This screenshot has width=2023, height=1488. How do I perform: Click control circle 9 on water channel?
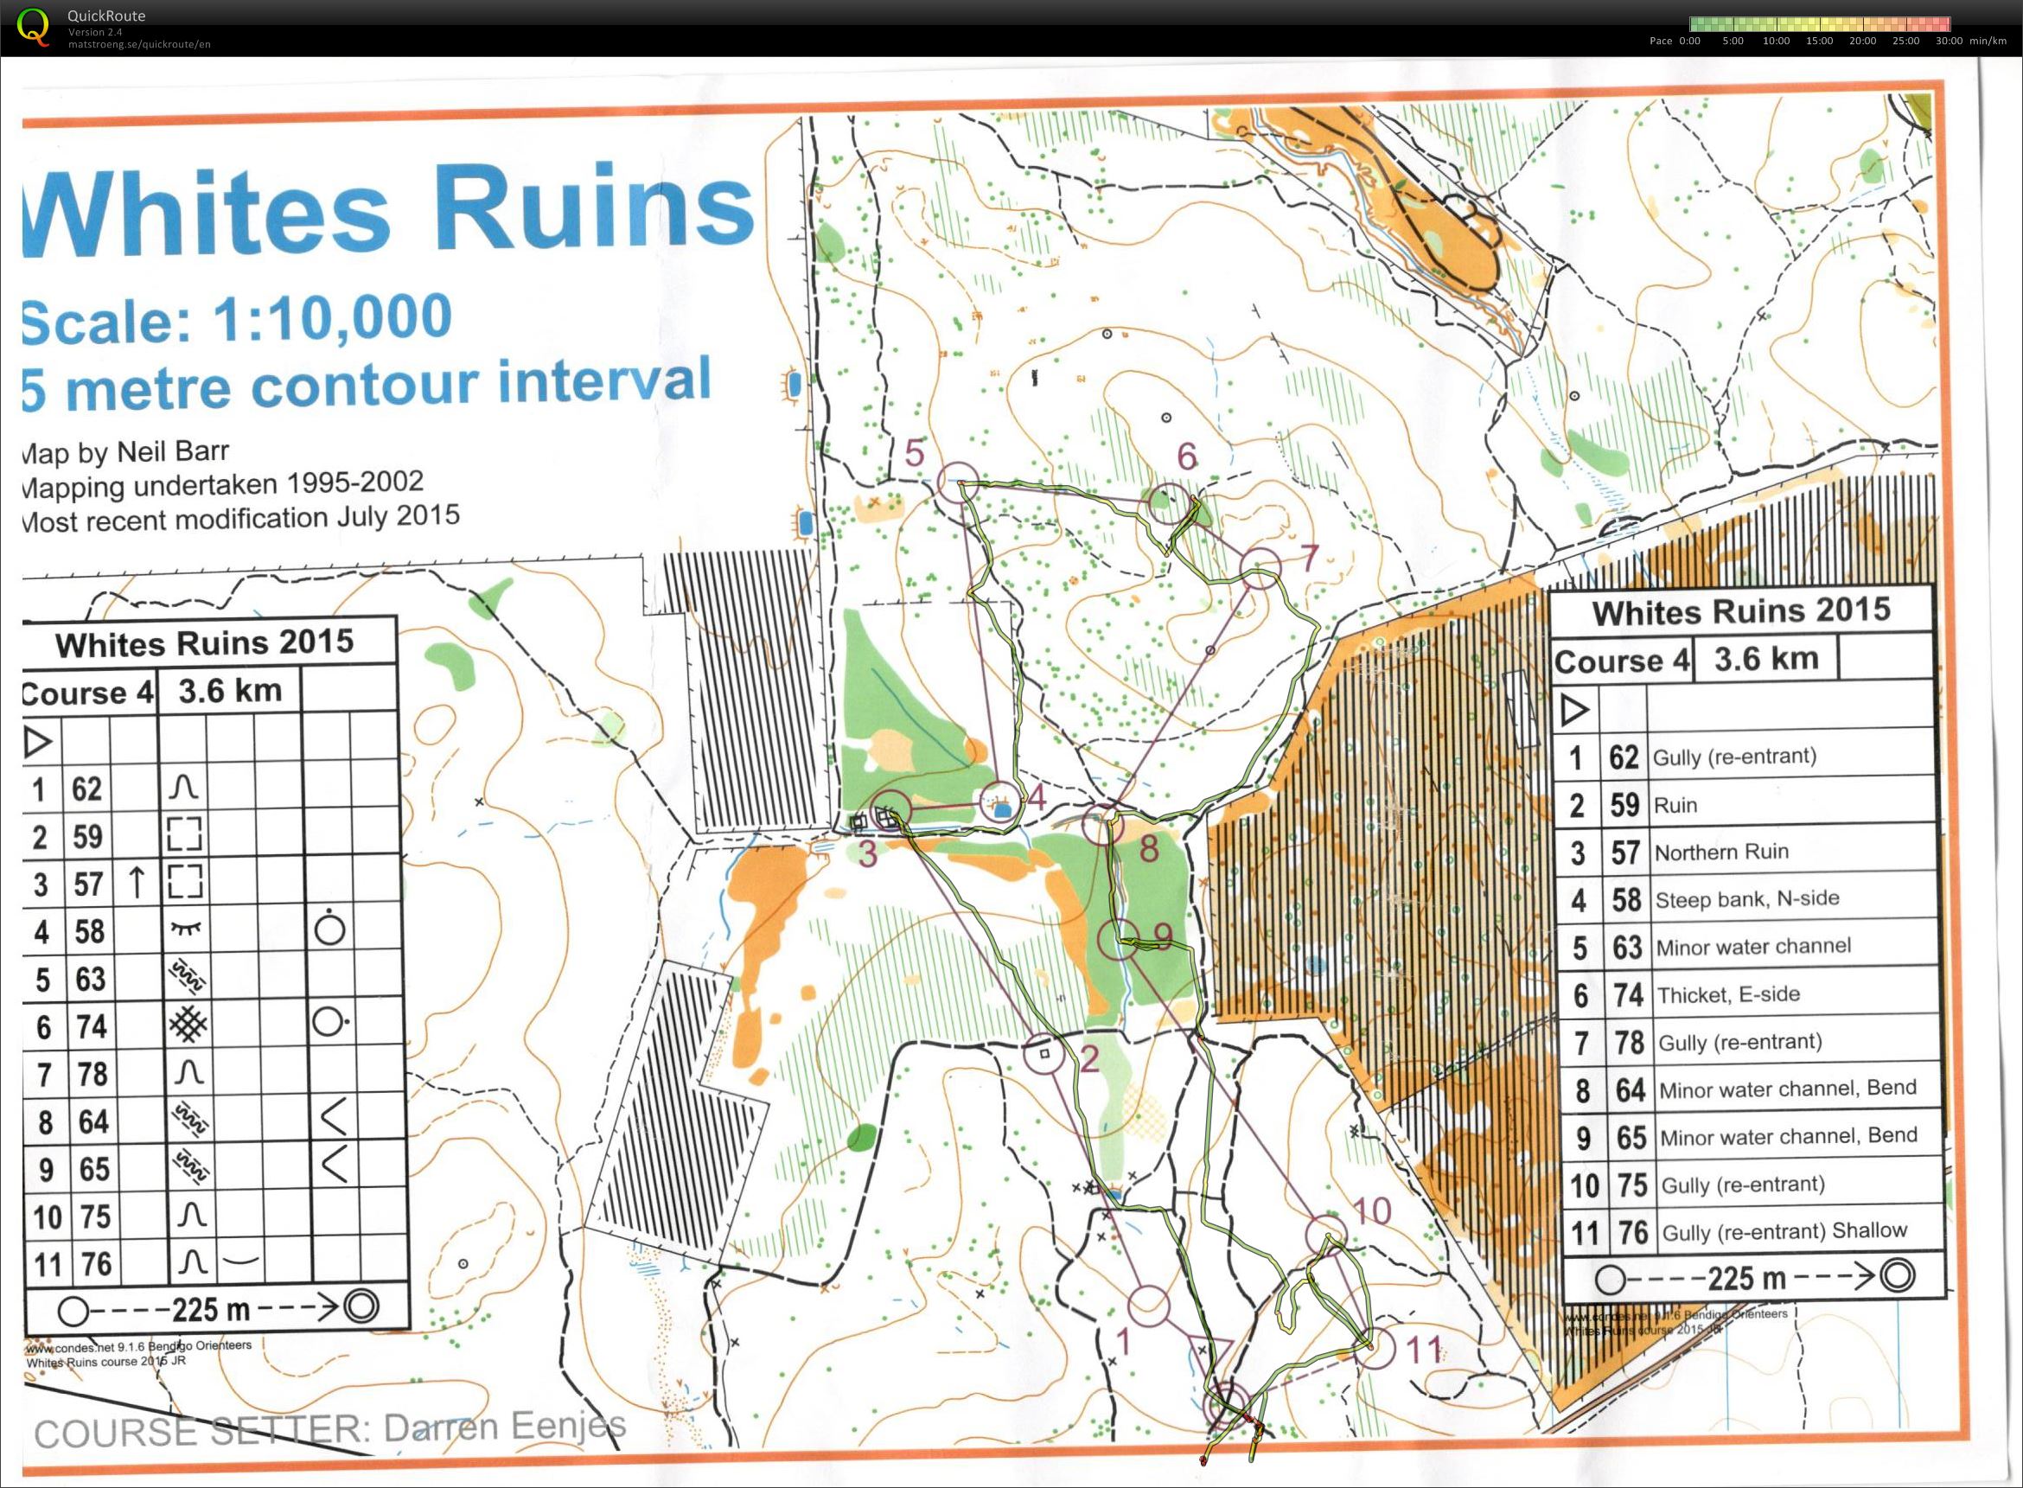pyautogui.click(x=1119, y=942)
